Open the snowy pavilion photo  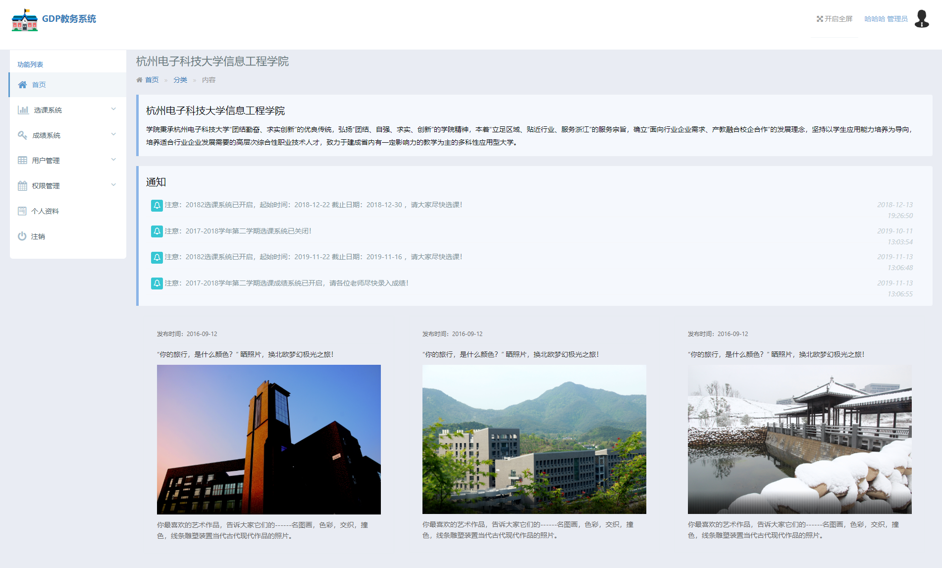click(x=800, y=439)
